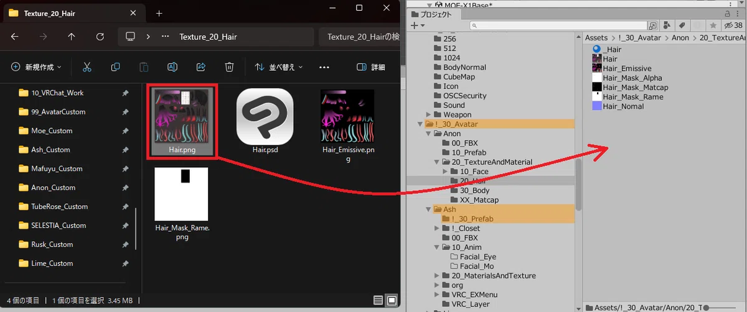747x312 pixels.
Task: Click Unity search-by-label tag icon
Action: click(682, 25)
